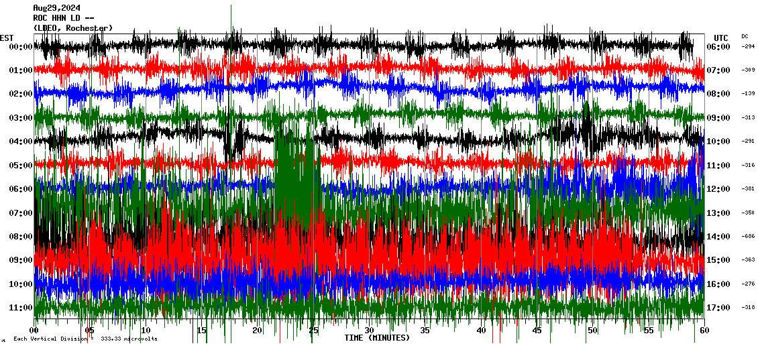
Task: Click the 17:00 UTC time label
Action: point(720,308)
